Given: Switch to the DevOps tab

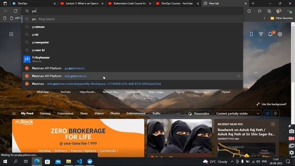Looking at the screenshot, I should (34, 3).
